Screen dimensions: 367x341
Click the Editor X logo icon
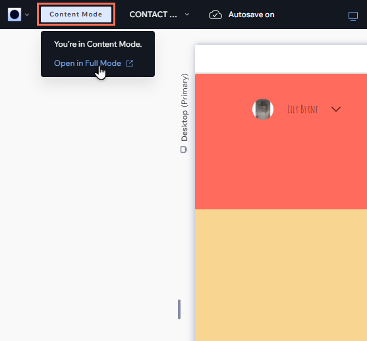pyautogui.click(x=14, y=14)
